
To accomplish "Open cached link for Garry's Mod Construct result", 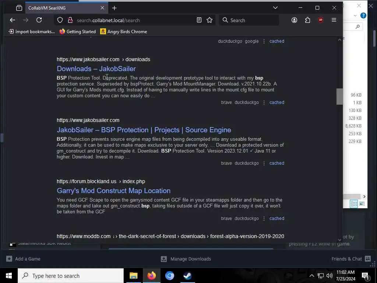I will click(x=277, y=219).
